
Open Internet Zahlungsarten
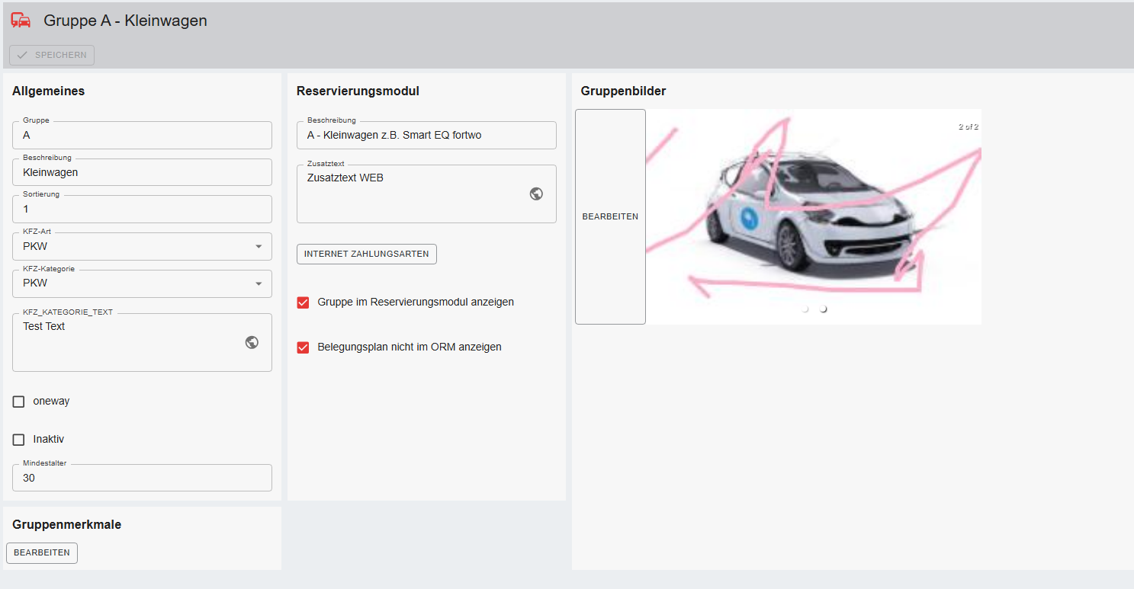(x=366, y=254)
